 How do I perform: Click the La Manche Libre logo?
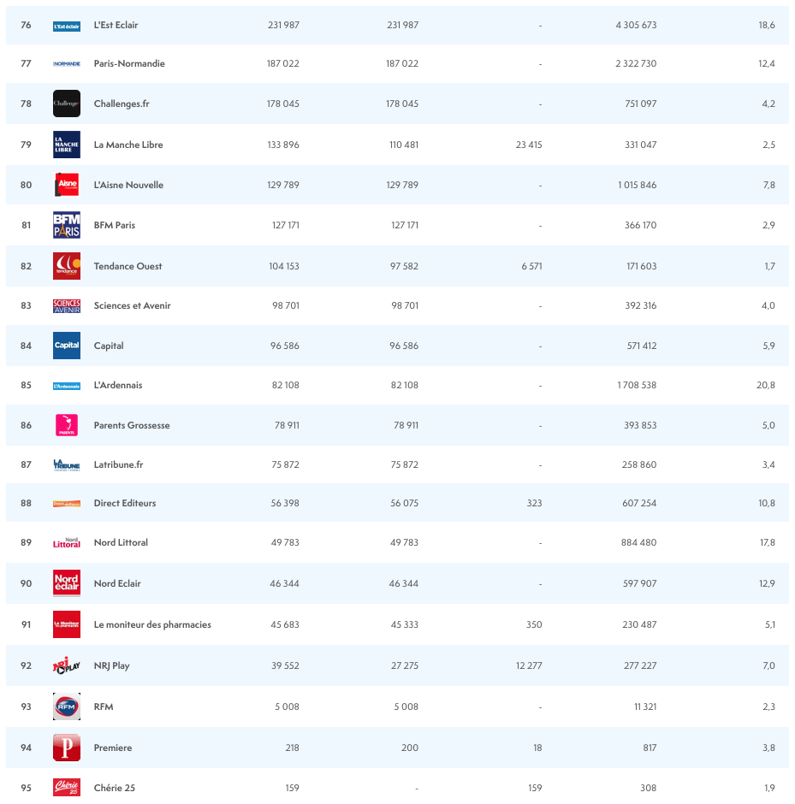point(67,145)
